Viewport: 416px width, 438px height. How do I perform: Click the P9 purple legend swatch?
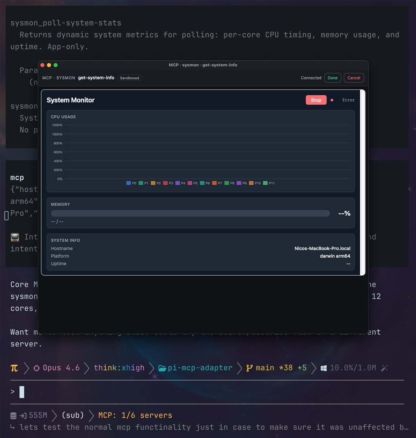[239, 183]
